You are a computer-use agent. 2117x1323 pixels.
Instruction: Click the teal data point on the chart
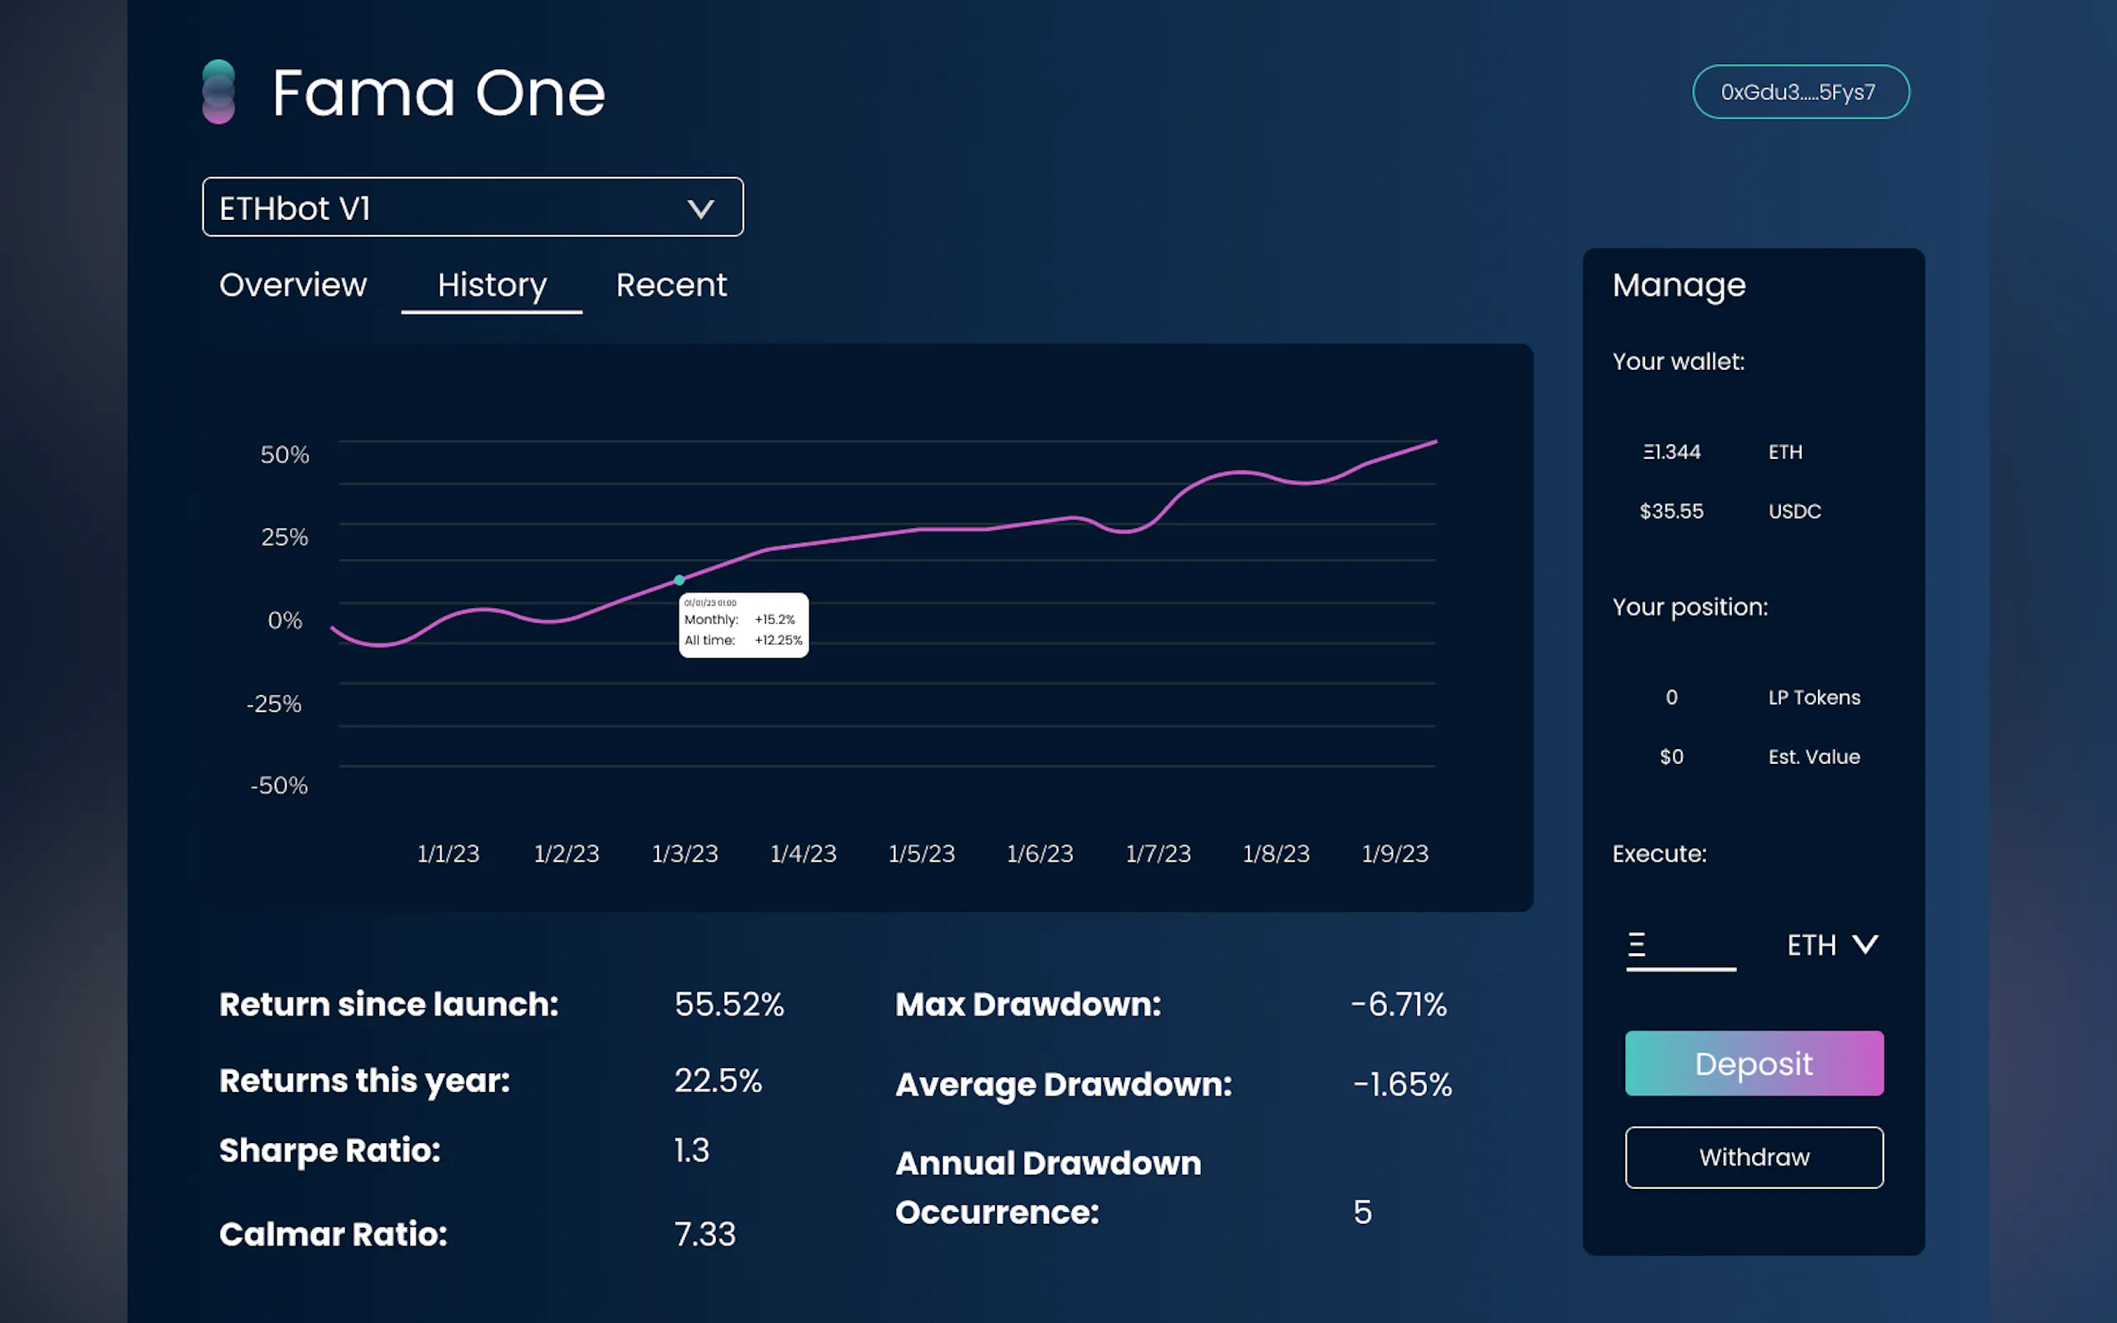coord(679,580)
